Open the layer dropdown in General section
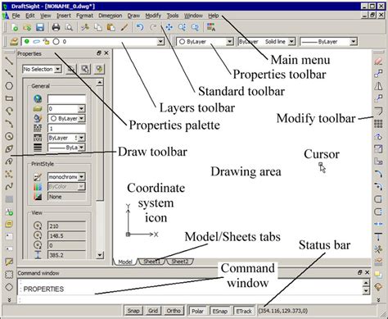Image resolution: width=388 pixels, height=319 pixels. [x=81, y=109]
